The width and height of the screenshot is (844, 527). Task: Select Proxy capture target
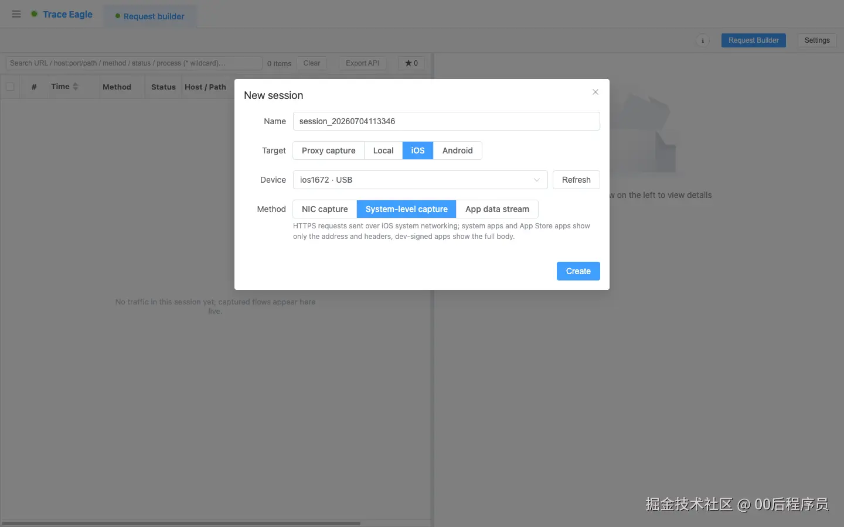tap(328, 150)
